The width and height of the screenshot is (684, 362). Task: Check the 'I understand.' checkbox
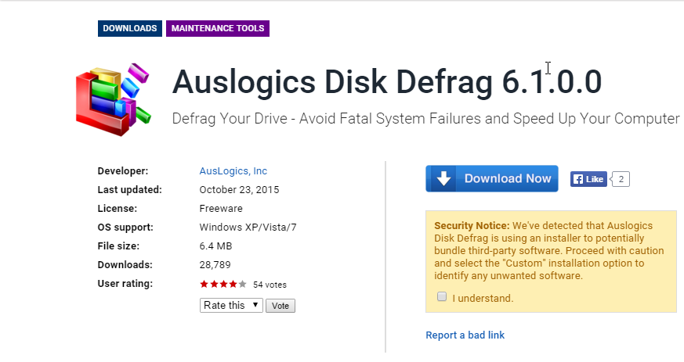click(x=442, y=297)
